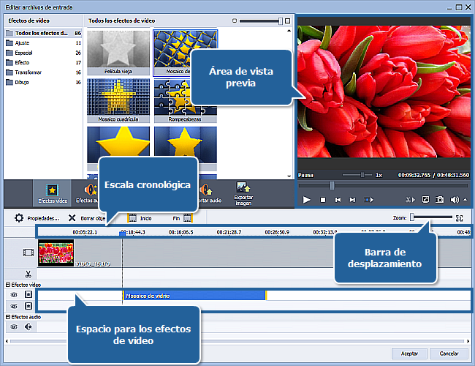This screenshot has height=366, width=475.
Task: Open the Transformar effects category
Action: click(29, 72)
